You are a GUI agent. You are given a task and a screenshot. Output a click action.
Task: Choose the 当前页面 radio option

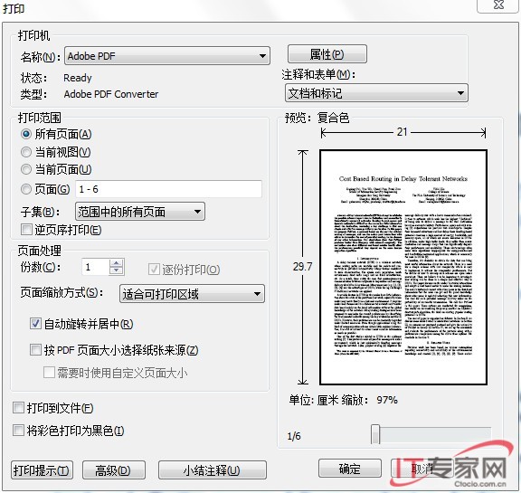pyautogui.click(x=26, y=169)
